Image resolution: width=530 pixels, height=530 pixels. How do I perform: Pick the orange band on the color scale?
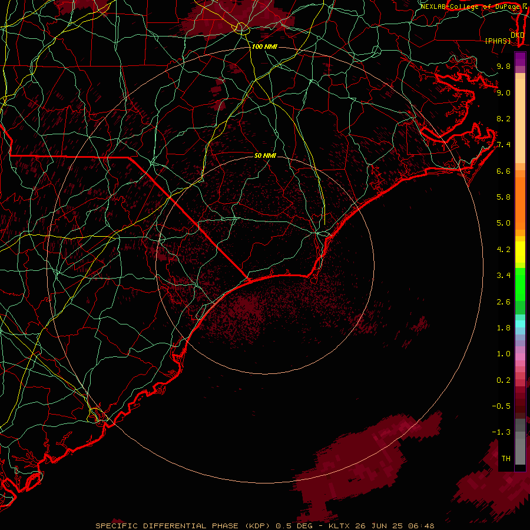click(x=520, y=203)
